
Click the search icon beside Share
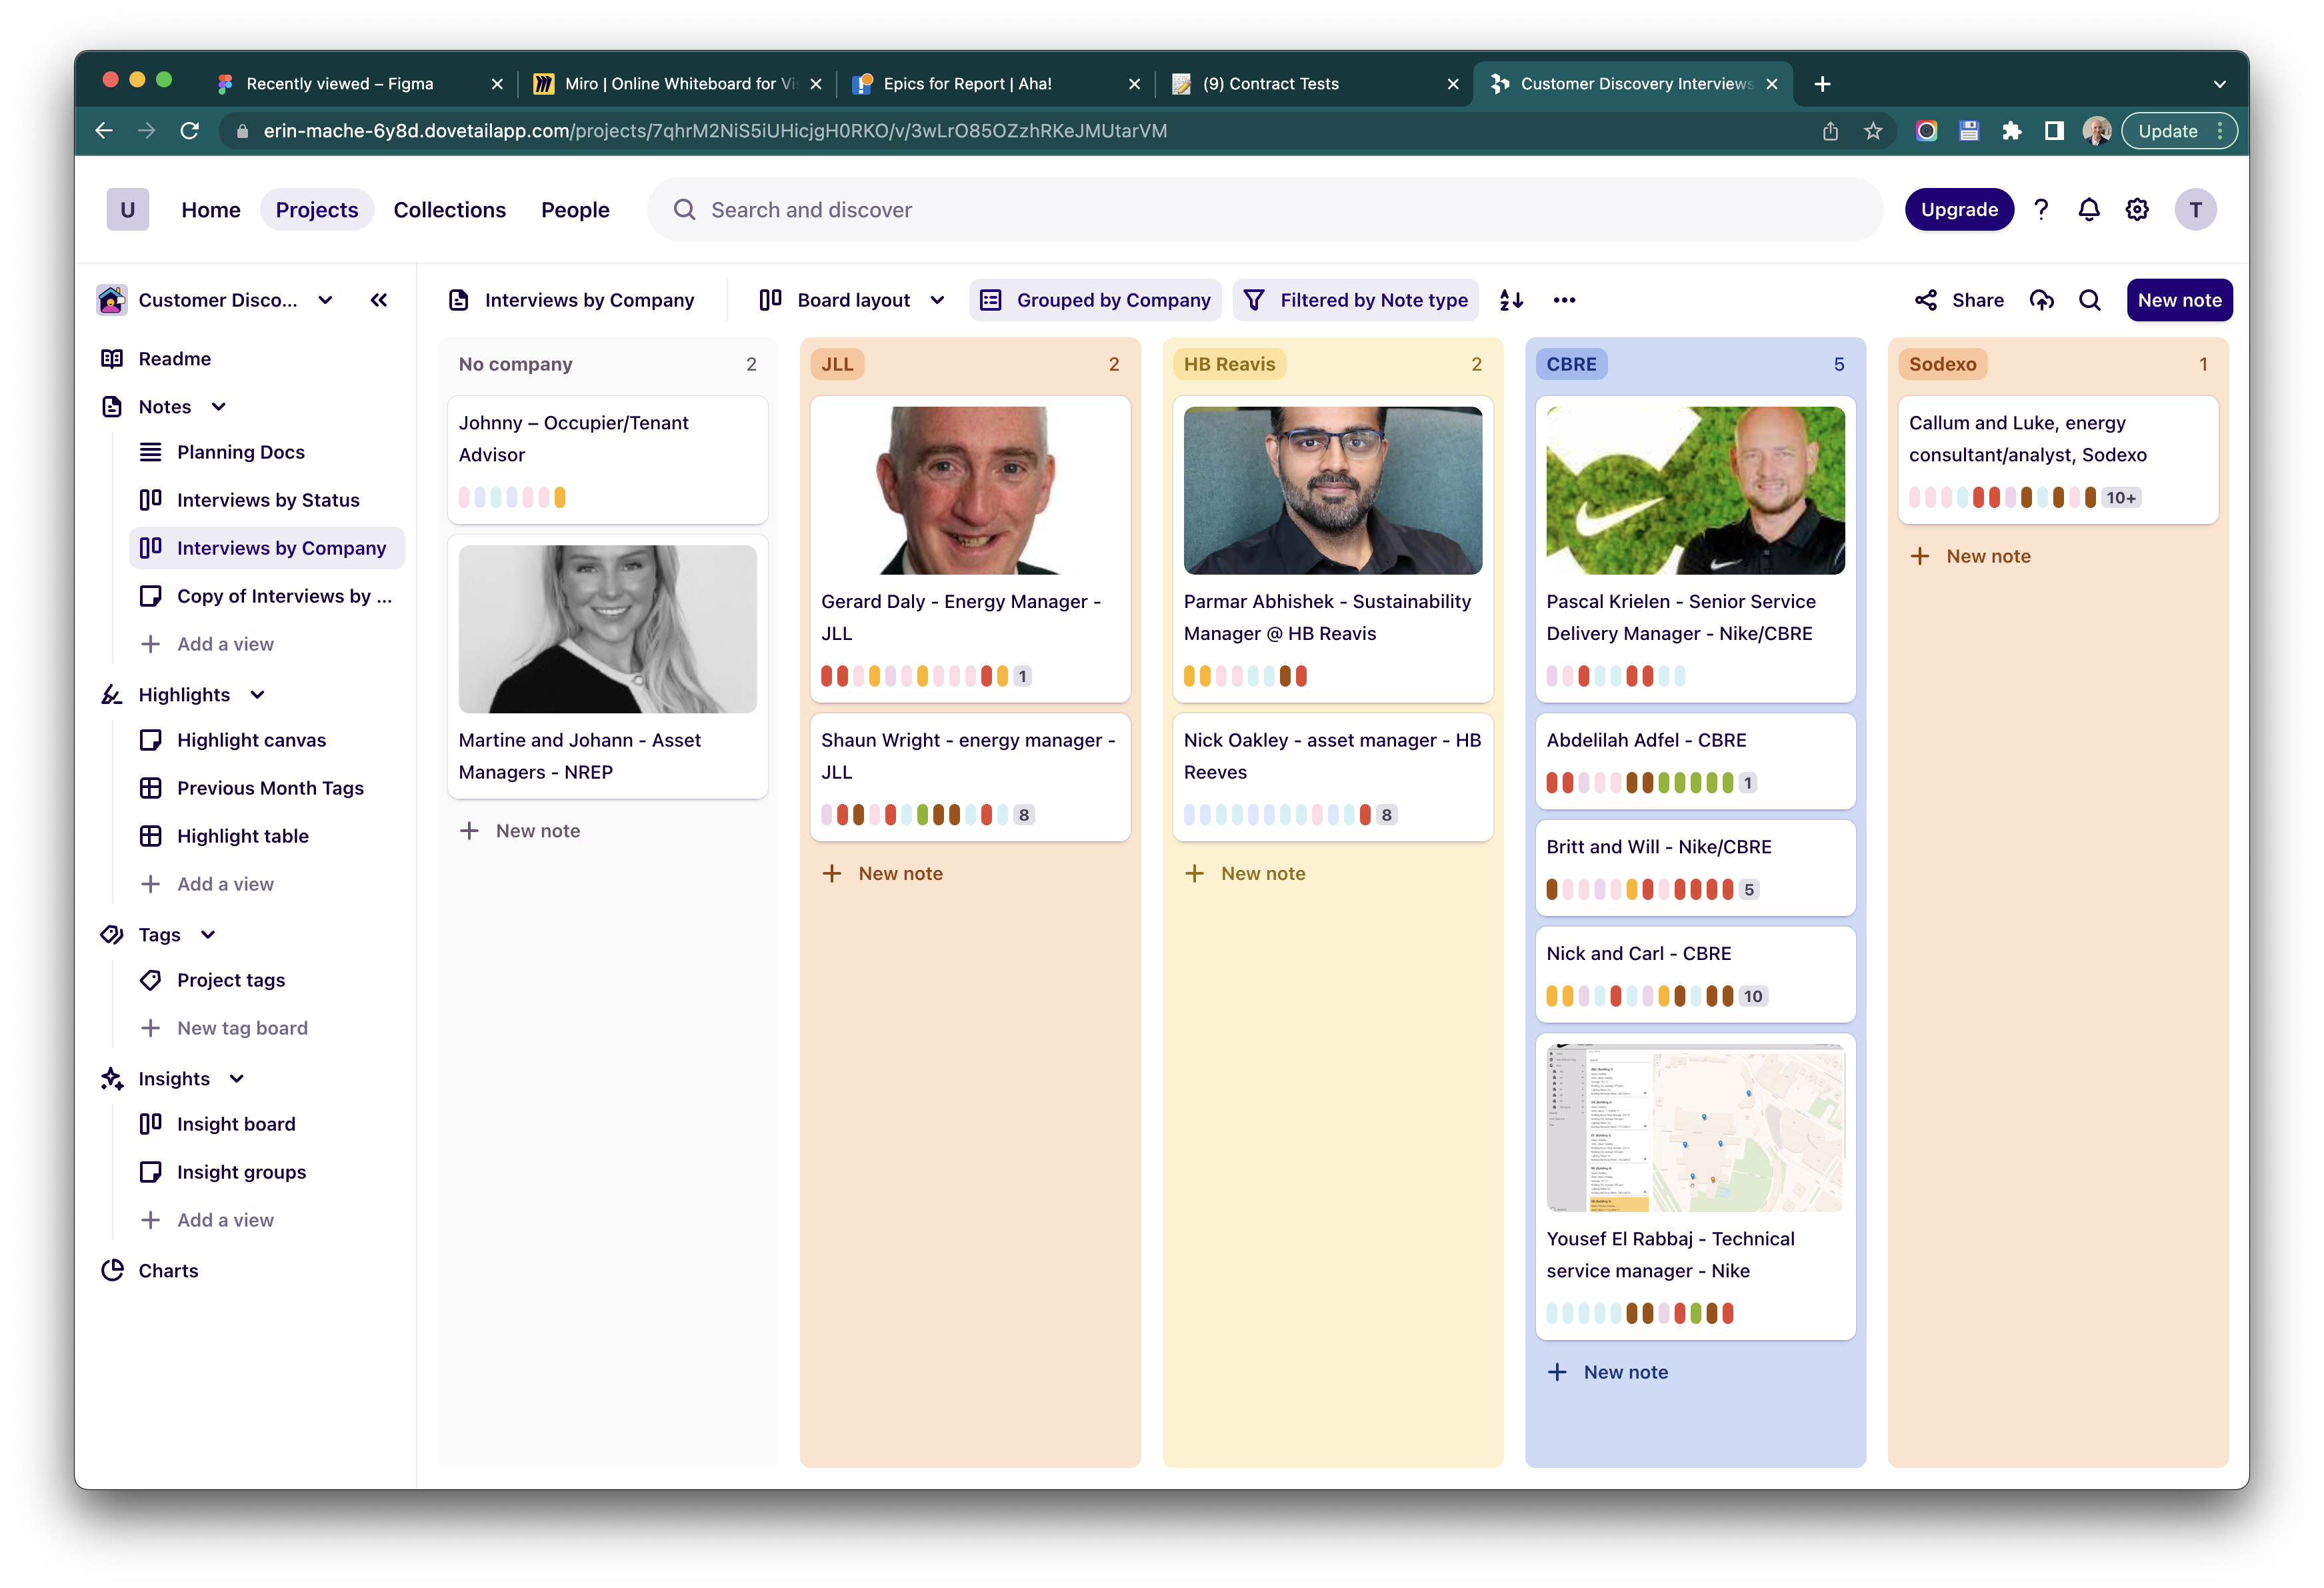point(2089,300)
